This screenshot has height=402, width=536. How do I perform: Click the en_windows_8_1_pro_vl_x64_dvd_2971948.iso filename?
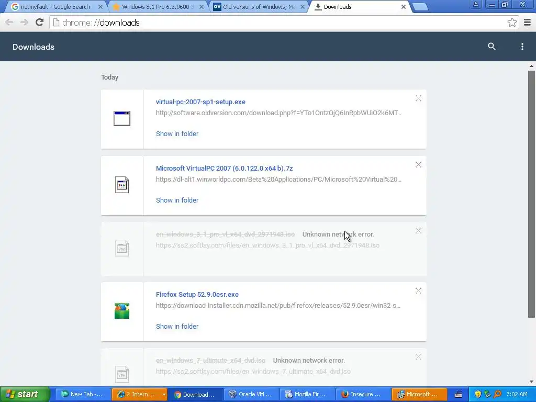pos(225,234)
